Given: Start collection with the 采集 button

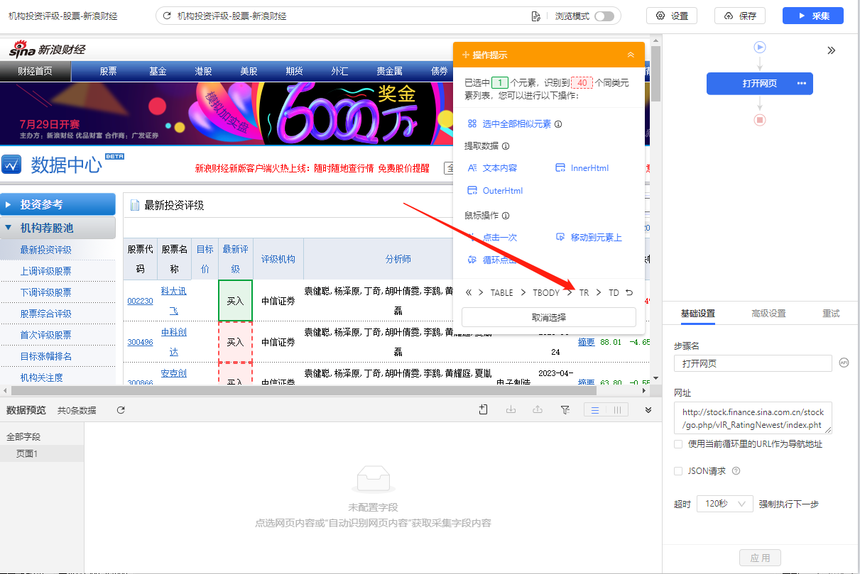Looking at the screenshot, I should (813, 16).
